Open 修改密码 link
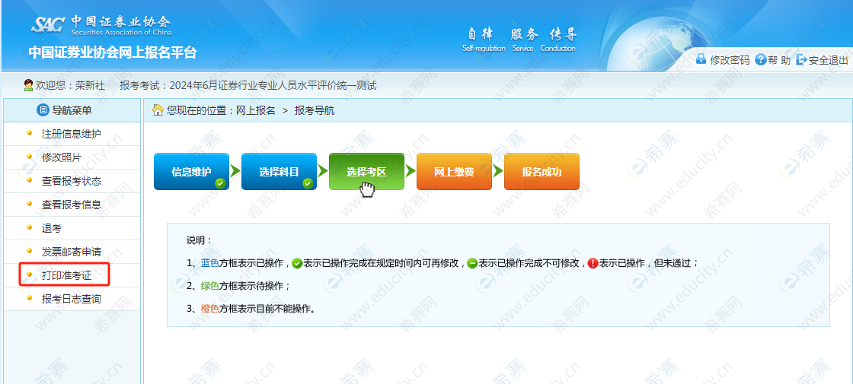Image resolution: width=853 pixels, height=384 pixels. pos(730,60)
